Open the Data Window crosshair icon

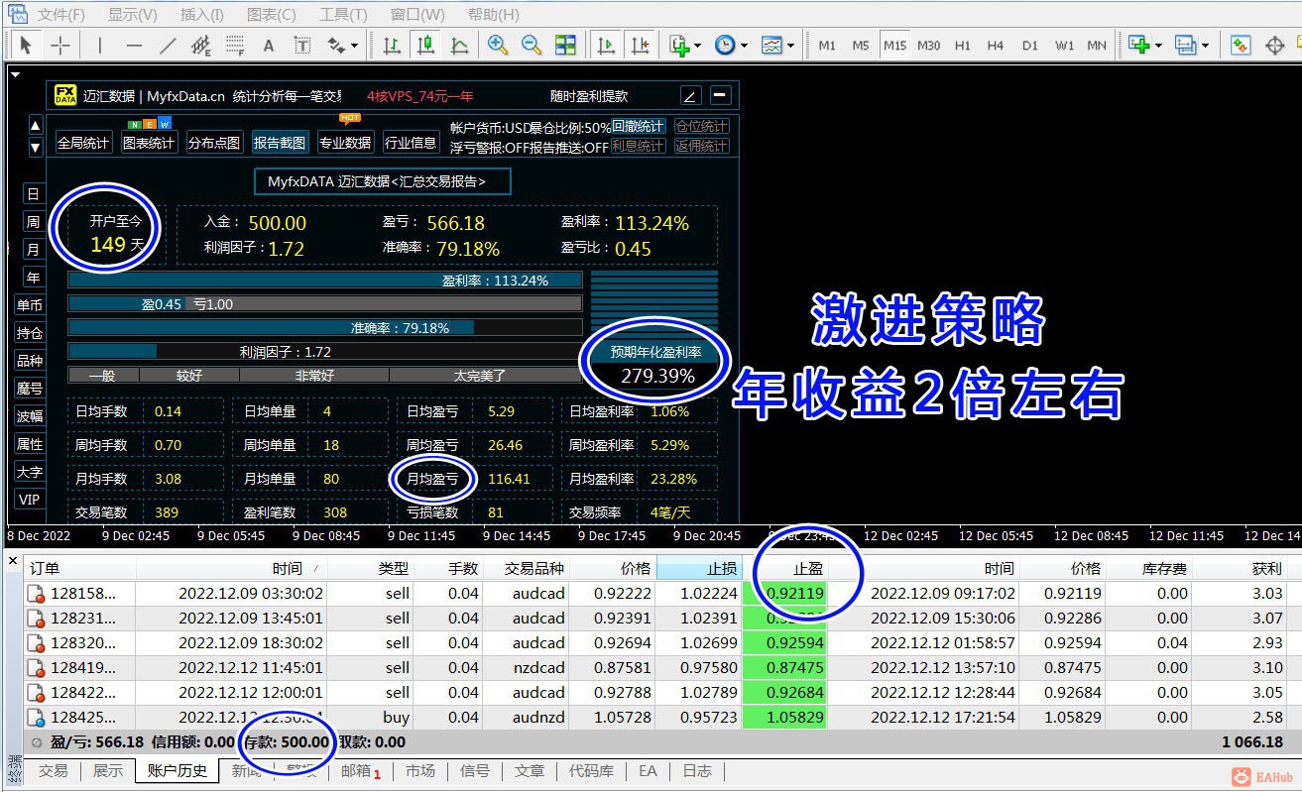click(1275, 45)
